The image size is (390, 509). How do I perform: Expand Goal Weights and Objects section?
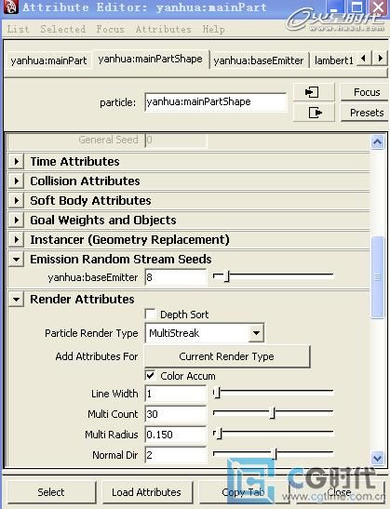click(16, 221)
